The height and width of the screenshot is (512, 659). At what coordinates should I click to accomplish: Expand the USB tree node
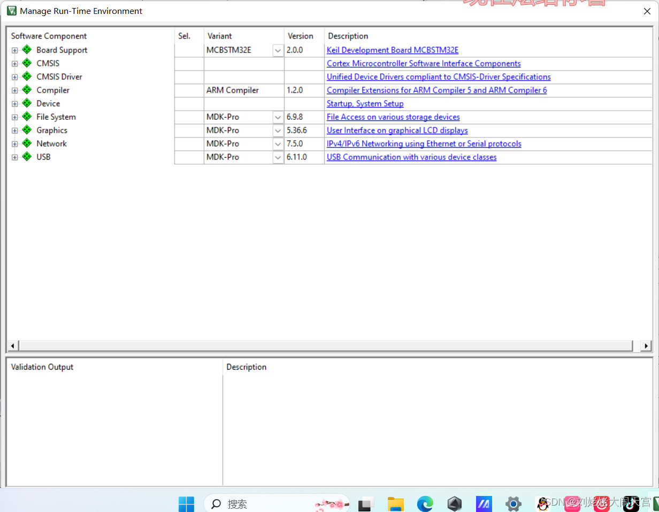[x=14, y=157]
